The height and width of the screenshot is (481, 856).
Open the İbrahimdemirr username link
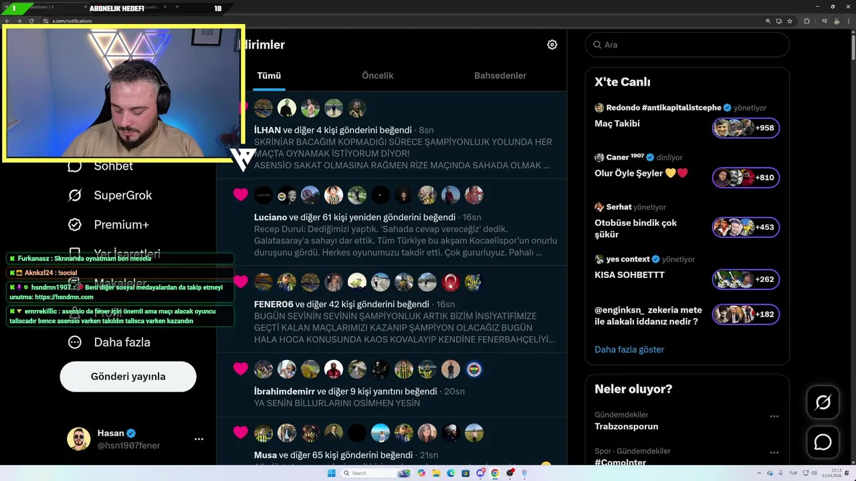point(284,391)
